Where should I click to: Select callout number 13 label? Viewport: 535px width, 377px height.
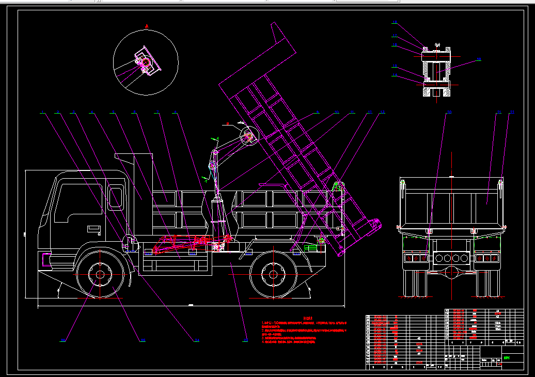(x=383, y=112)
